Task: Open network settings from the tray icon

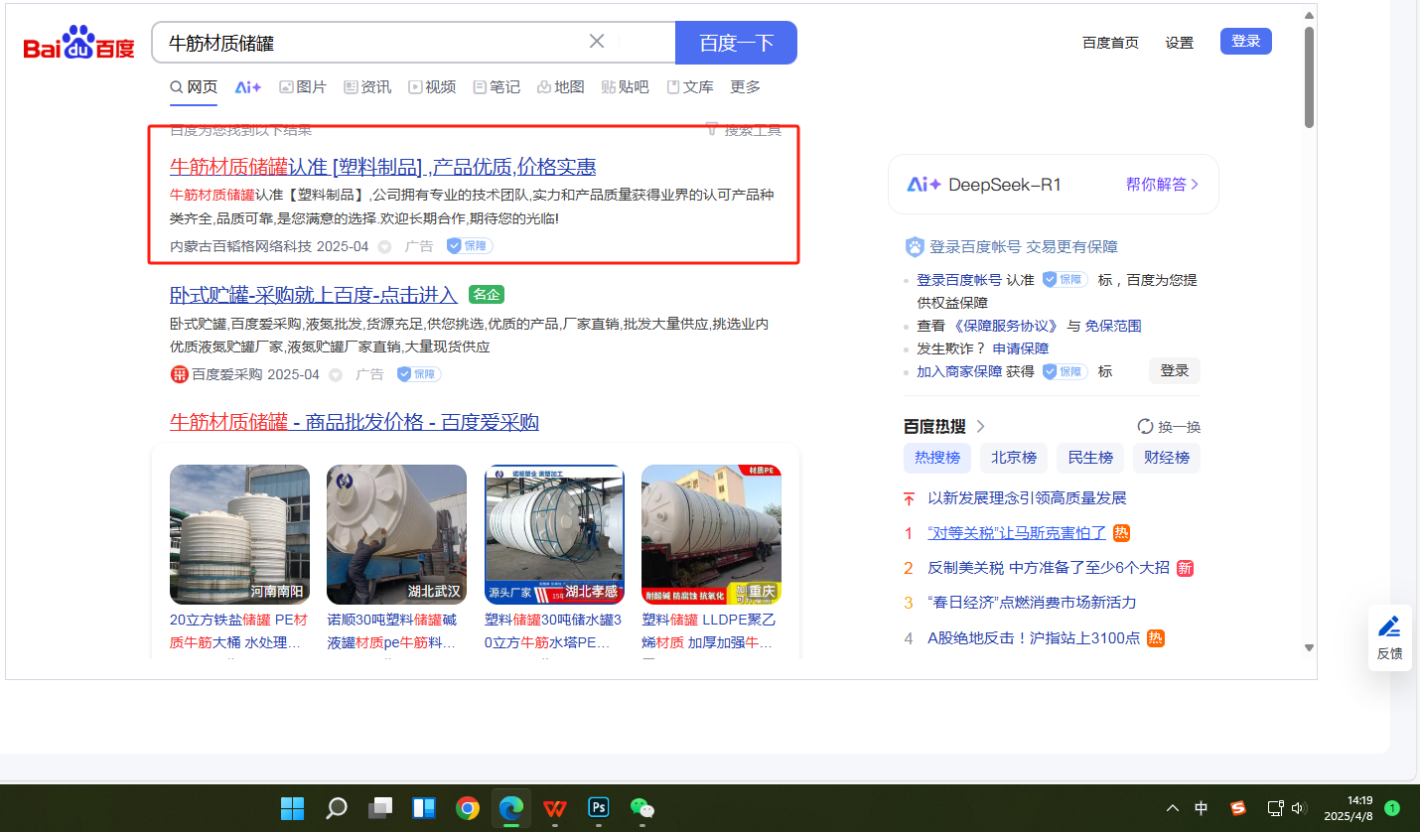Action: [x=1275, y=808]
